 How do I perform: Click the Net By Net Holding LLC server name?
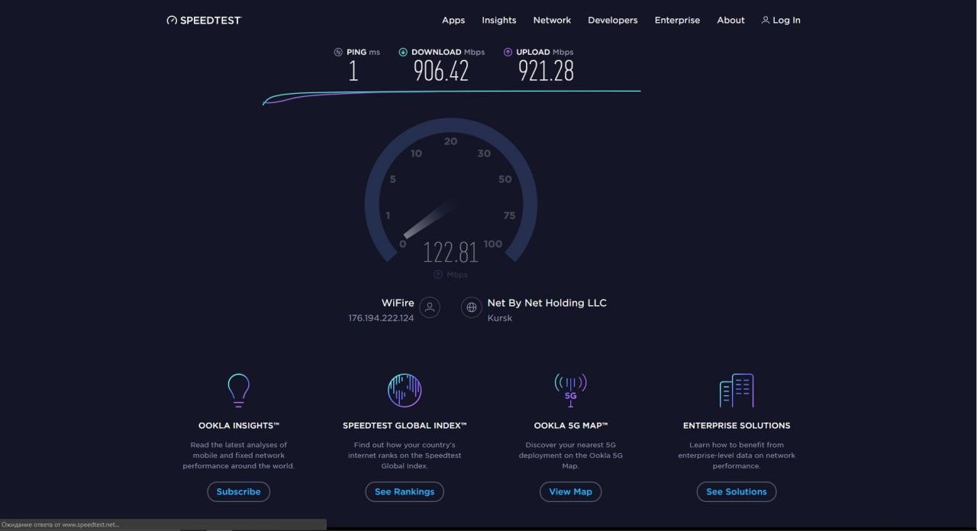[x=547, y=303]
